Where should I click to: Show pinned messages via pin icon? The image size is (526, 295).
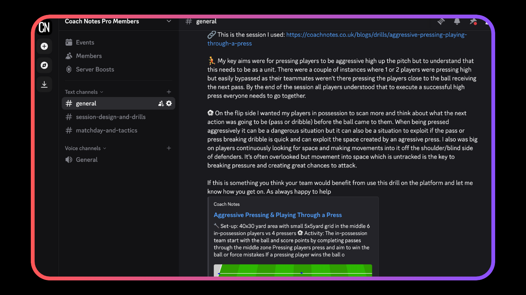[x=473, y=22]
